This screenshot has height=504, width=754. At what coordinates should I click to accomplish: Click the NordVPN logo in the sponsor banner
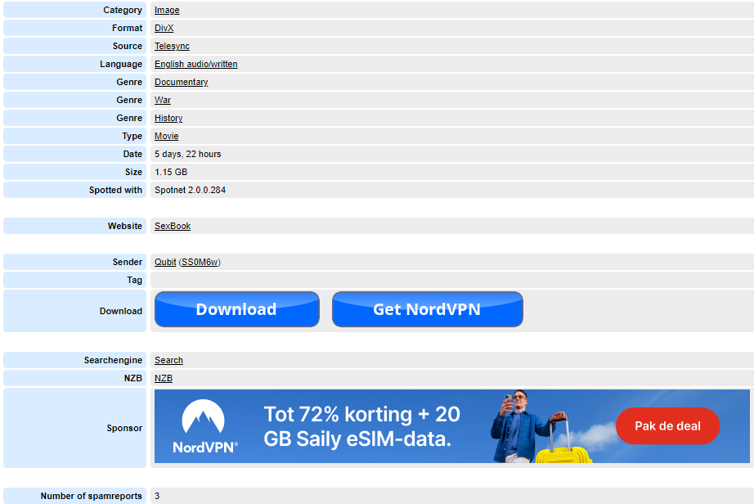tap(205, 425)
